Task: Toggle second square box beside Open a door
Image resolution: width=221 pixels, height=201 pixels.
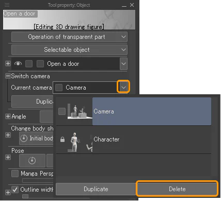Action: click(40, 64)
